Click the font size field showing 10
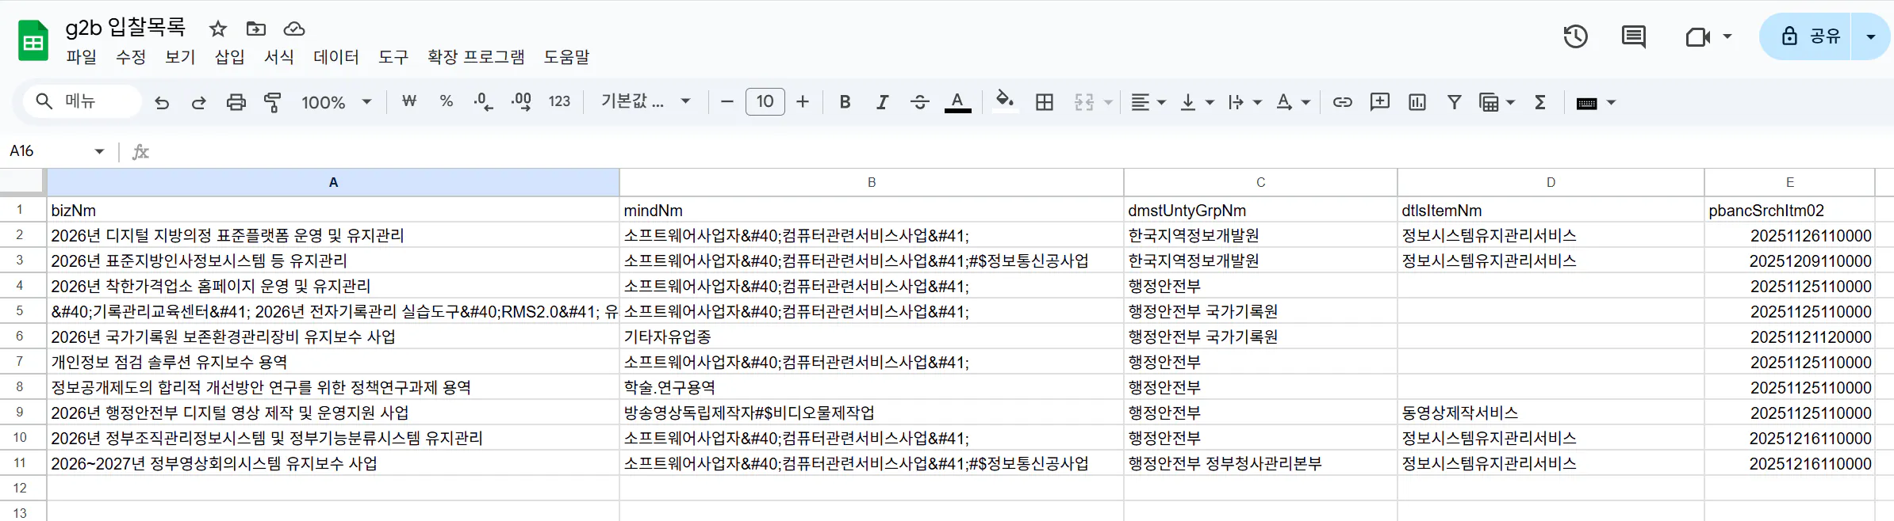Image resolution: width=1894 pixels, height=521 pixels. (765, 101)
